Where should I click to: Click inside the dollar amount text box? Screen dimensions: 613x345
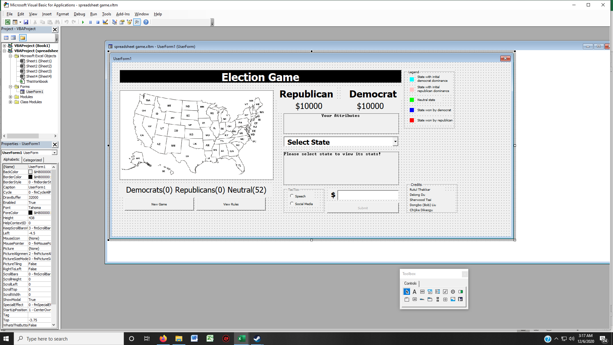[367, 195]
